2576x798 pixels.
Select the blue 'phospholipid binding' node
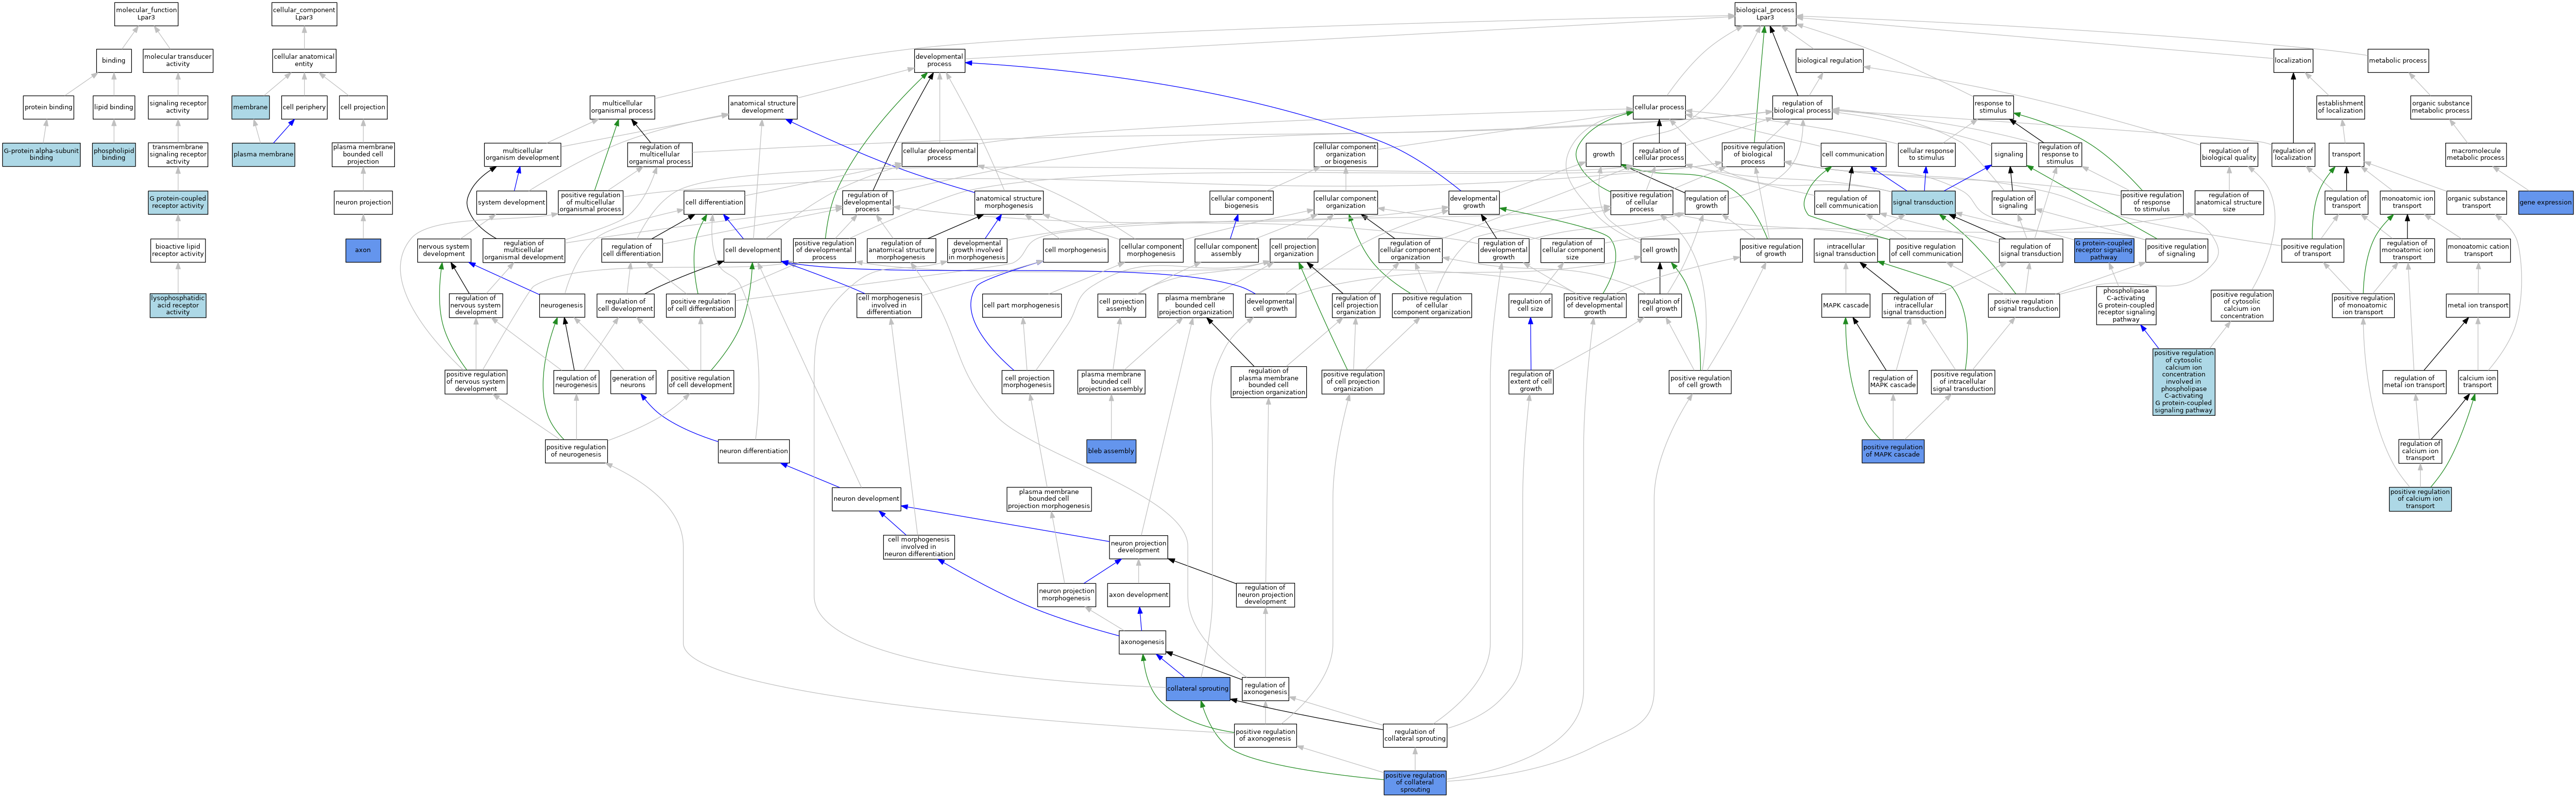[x=114, y=154]
